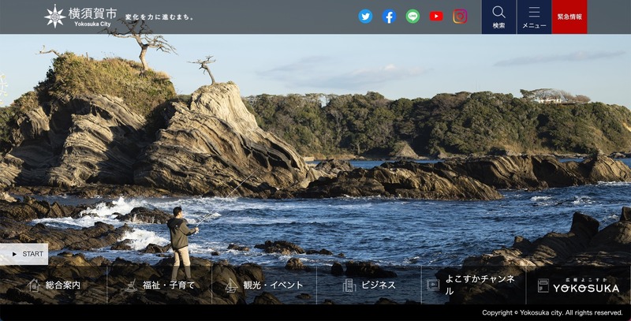631x321 pixels.
Task: Choose the 観光・イベント navigation item
Action: [x=273, y=286]
